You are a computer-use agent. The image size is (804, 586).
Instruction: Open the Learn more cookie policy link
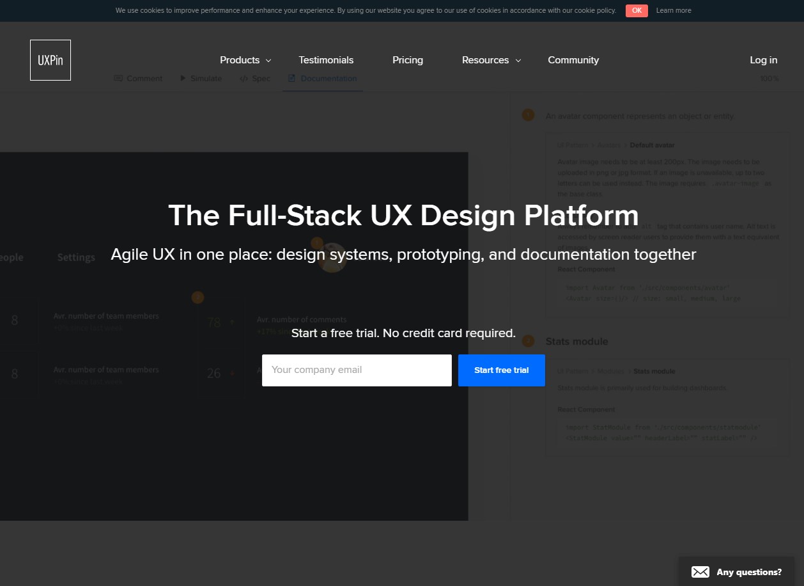click(674, 10)
